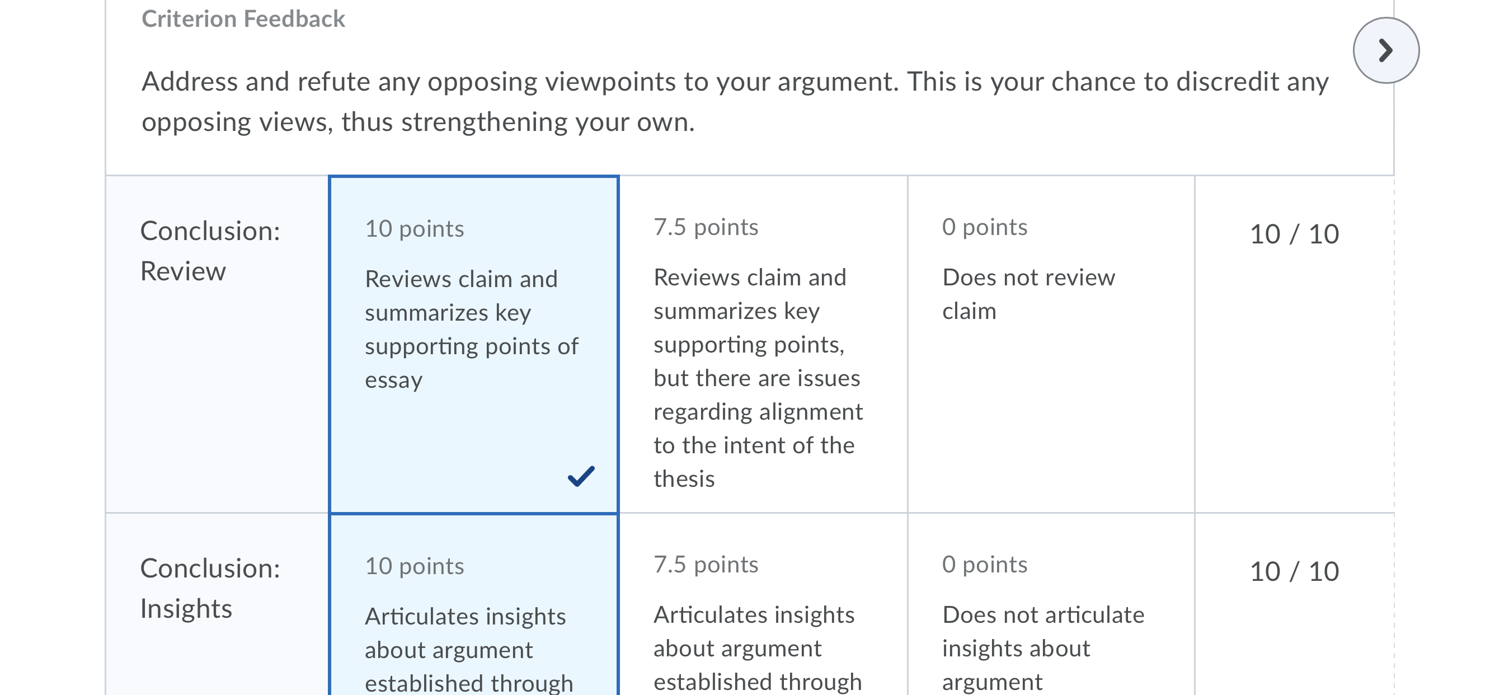Click '7.5 points' label in Insights row
The height and width of the screenshot is (695, 1504).
click(706, 564)
